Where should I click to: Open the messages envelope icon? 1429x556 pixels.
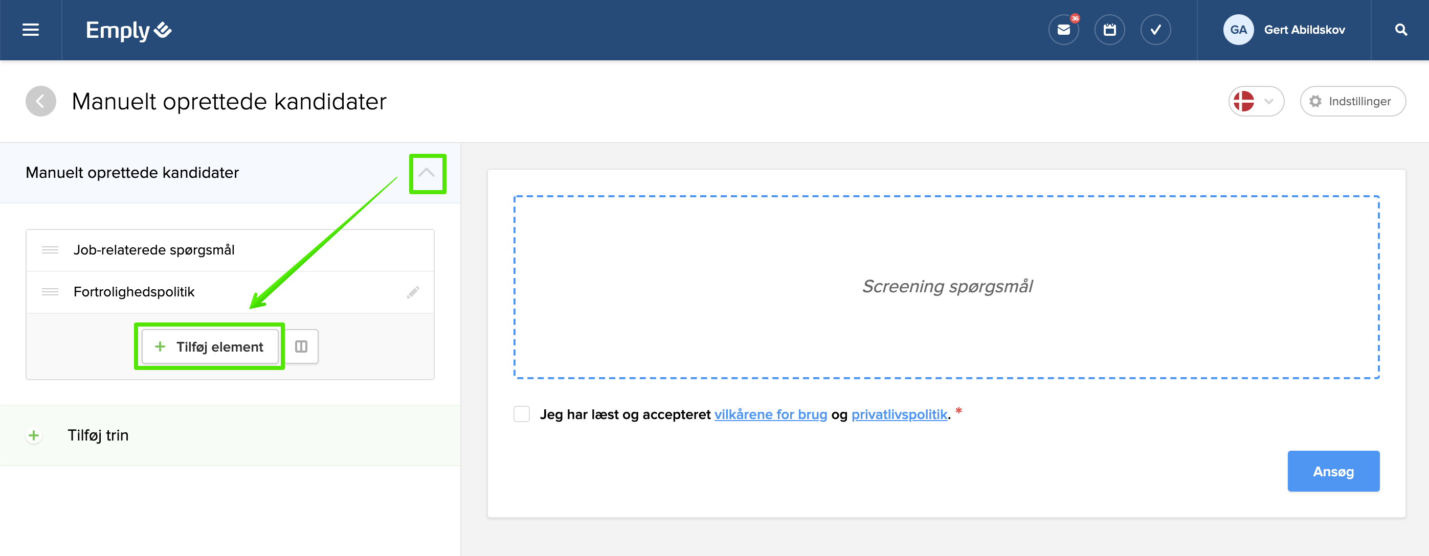(x=1063, y=30)
